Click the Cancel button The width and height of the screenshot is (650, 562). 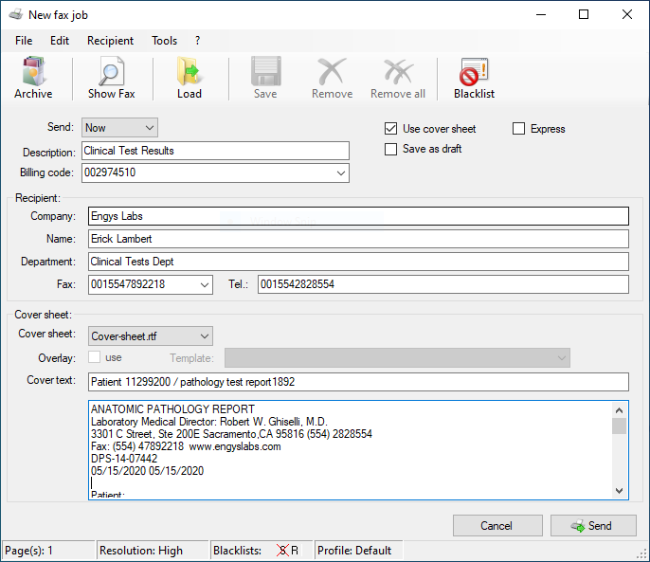497,526
